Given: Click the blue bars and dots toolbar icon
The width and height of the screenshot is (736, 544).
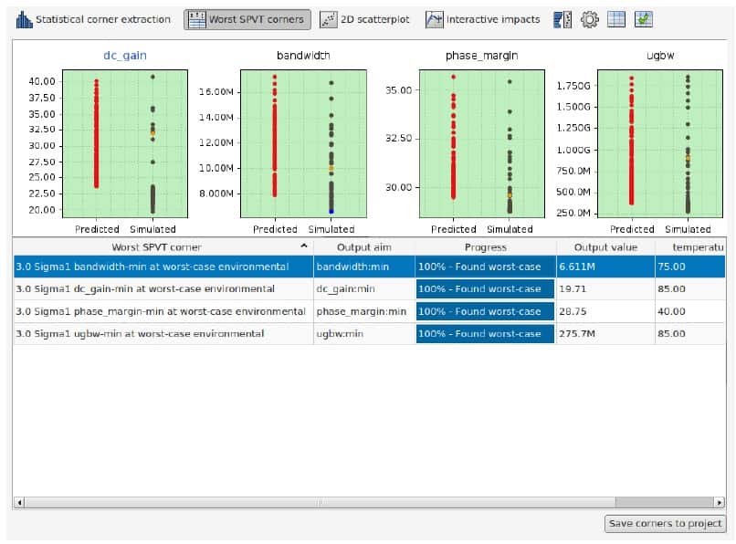Looking at the screenshot, I should coord(563,20).
